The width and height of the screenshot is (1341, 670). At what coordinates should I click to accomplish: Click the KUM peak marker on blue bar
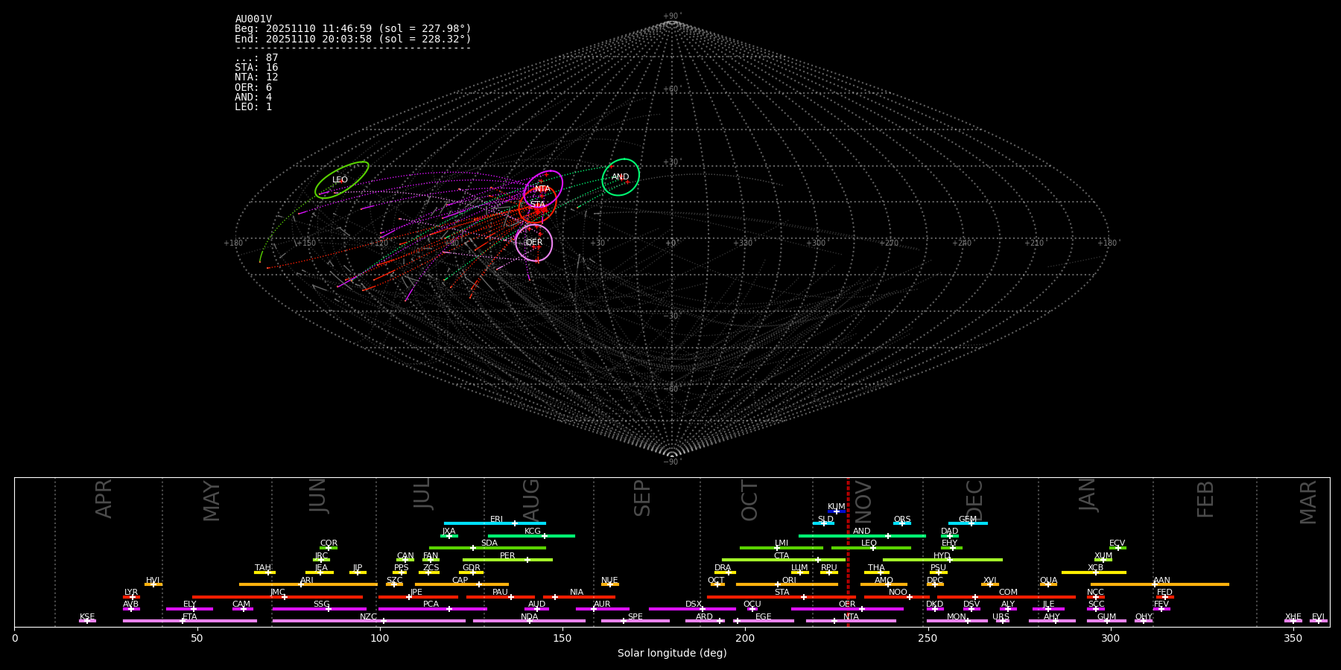[x=837, y=511]
